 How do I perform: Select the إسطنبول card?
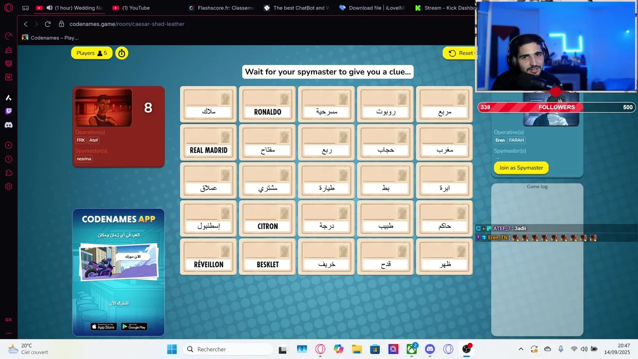tap(208, 219)
